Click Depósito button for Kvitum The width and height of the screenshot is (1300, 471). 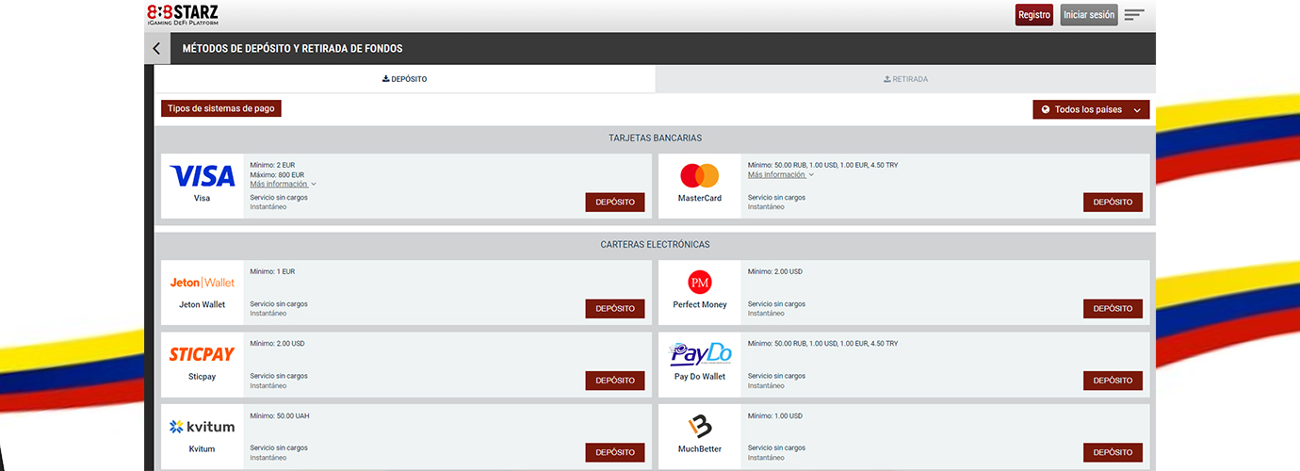[615, 452]
